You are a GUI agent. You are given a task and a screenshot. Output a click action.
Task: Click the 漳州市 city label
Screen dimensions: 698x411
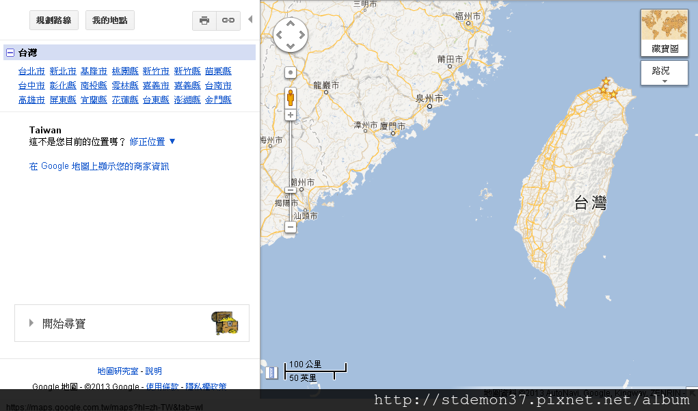click(x=366, y=125)
